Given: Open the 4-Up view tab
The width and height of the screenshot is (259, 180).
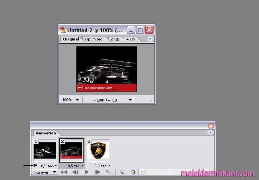Looking at the screenshot, I should pos(130,39).
